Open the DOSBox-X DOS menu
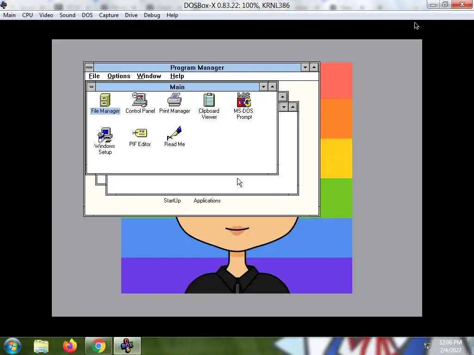The image size is (474, 355). click(x=87, y=15)
